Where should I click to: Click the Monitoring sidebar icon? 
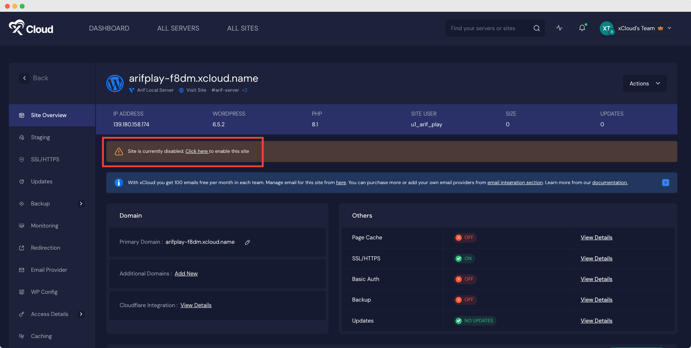tap(22, 225)
